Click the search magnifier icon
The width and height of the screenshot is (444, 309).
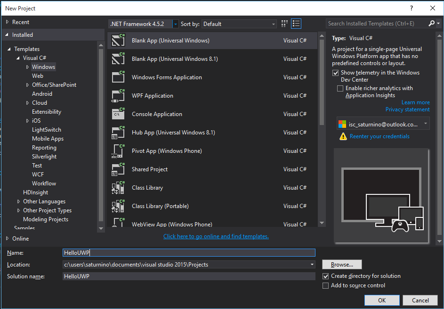pyautogui.click(x=432, y=23)
